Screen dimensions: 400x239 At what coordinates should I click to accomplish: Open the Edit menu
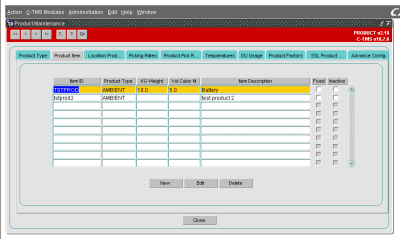pos(112,12)
